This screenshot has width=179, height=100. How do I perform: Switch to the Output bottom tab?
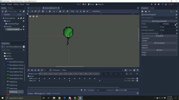click(x=30, y=93)
